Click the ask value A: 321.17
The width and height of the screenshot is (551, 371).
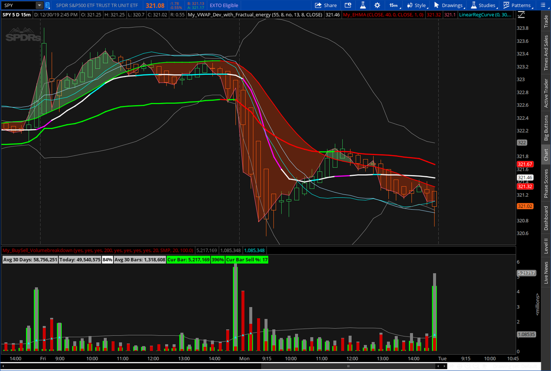[196, 7]
